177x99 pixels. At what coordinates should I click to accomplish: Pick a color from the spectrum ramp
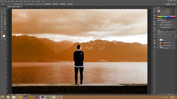tap(166, 17)
